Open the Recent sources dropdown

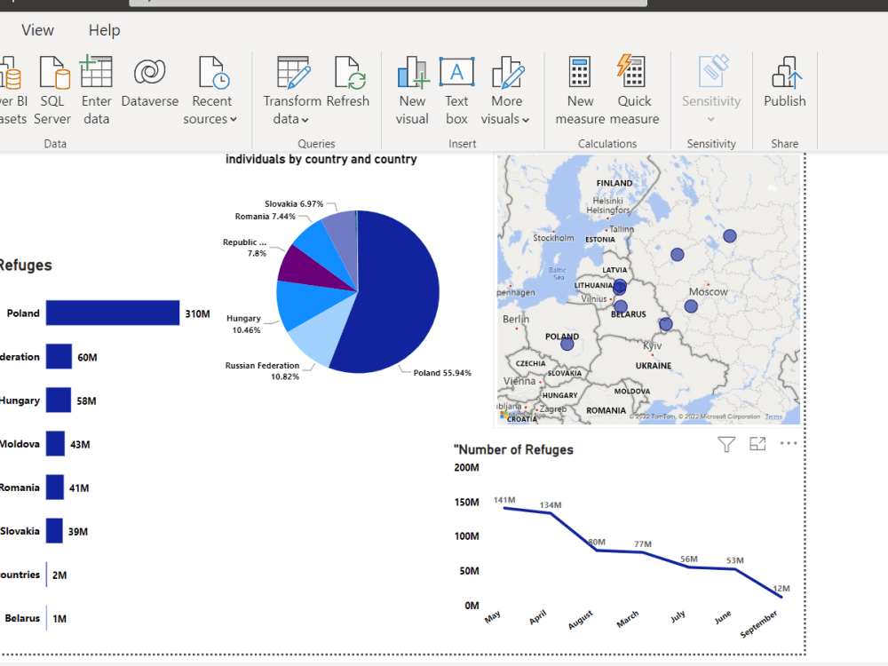point(210,91)
